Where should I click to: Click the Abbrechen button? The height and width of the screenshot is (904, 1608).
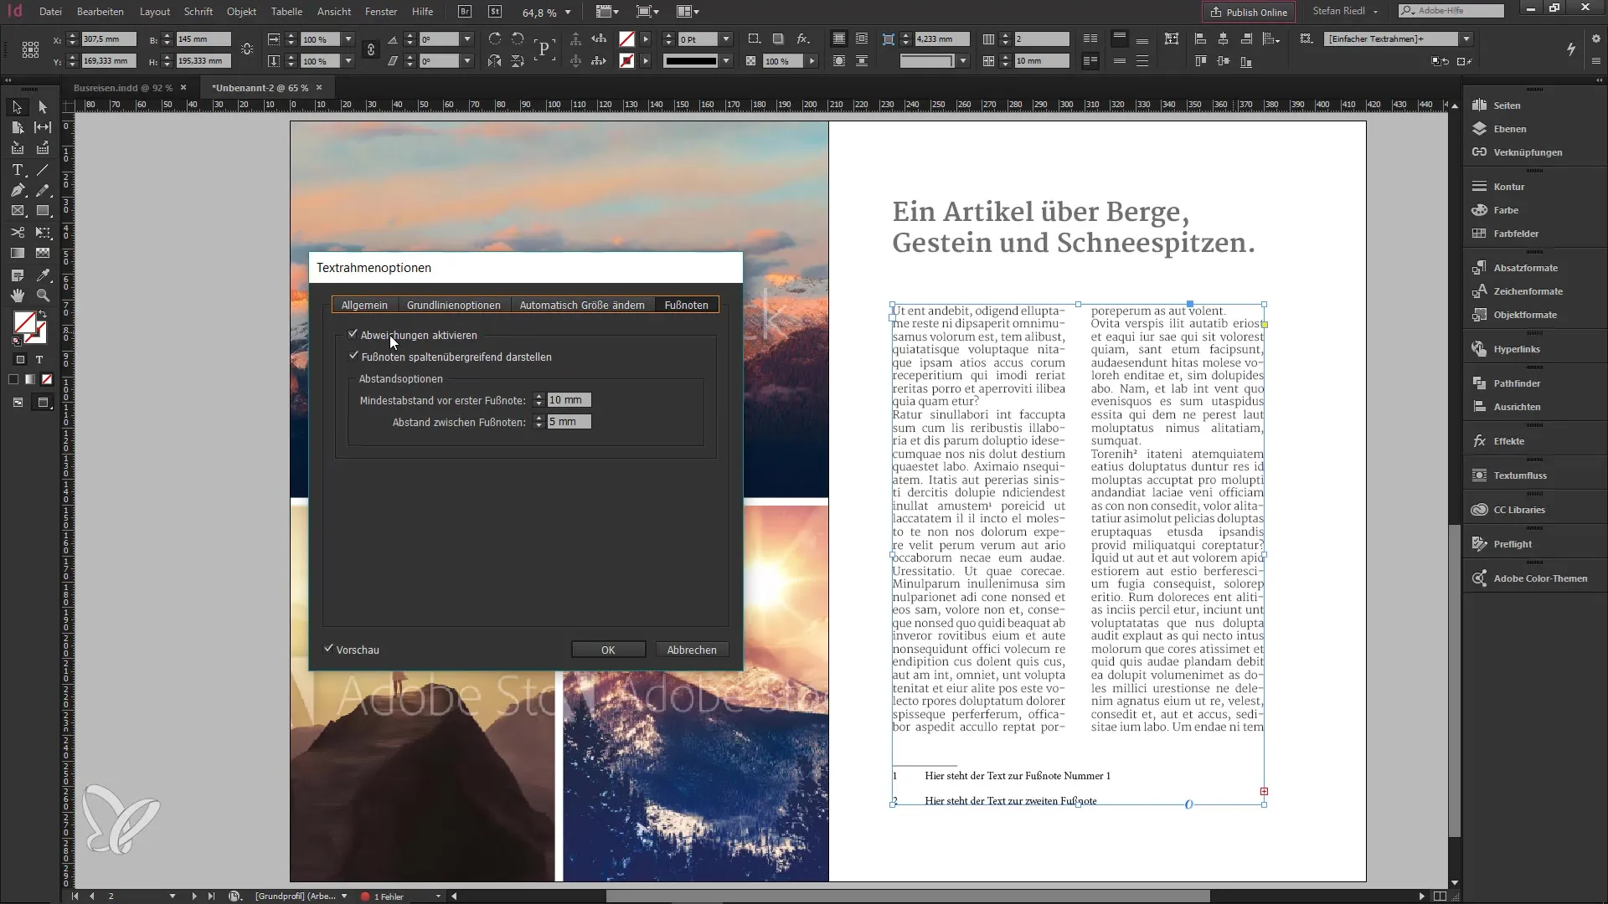692,650
